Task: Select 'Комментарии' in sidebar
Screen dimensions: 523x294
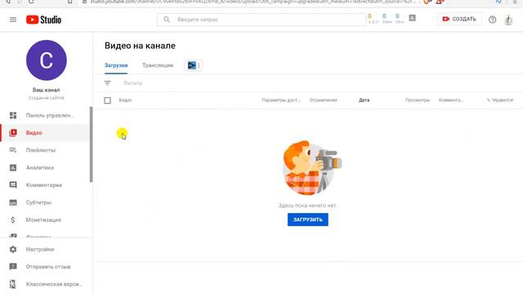Action: click(43, 185)
